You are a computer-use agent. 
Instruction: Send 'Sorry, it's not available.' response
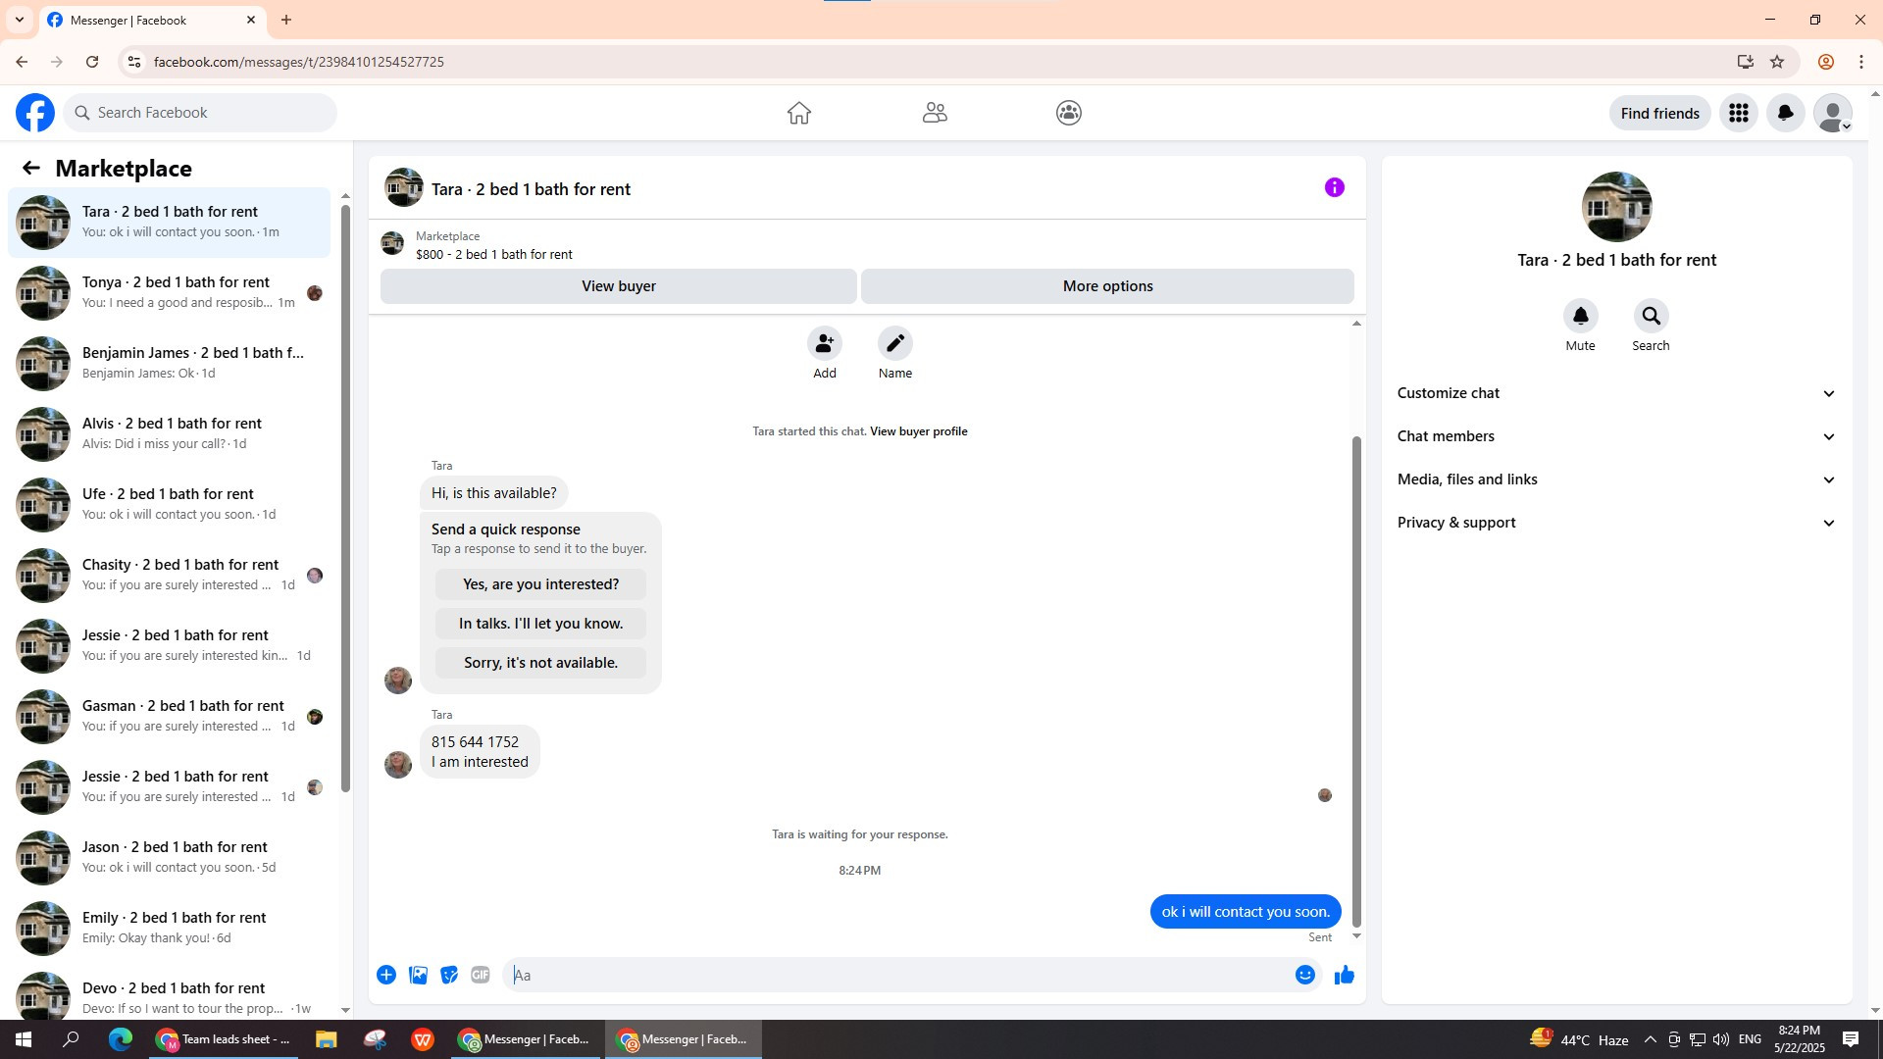point(540,663)
